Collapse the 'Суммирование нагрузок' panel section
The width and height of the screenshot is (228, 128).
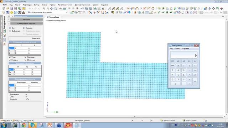coord(9,23)
